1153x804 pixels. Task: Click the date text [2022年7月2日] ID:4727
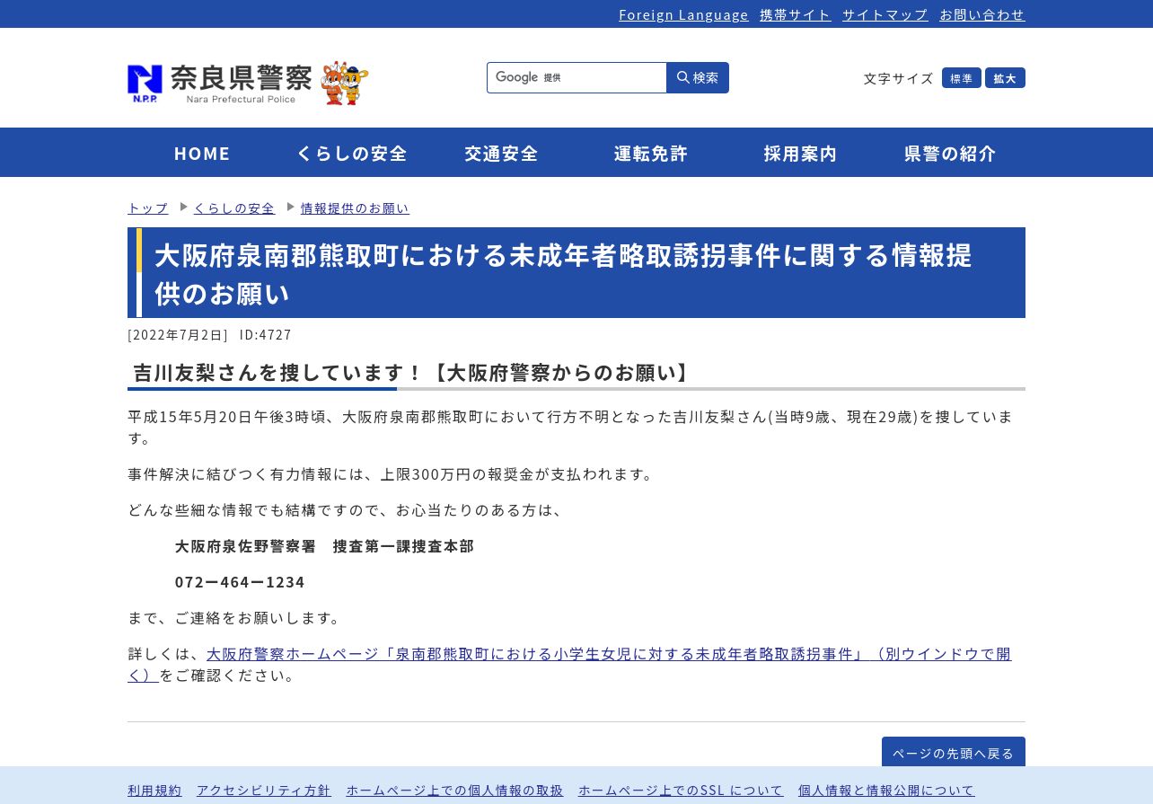pos(210,335)
